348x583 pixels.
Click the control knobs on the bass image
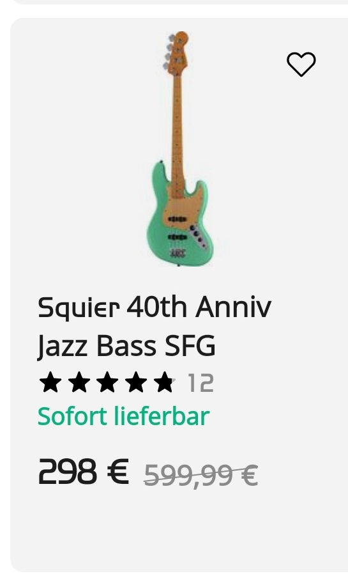[x=197, y=234]
